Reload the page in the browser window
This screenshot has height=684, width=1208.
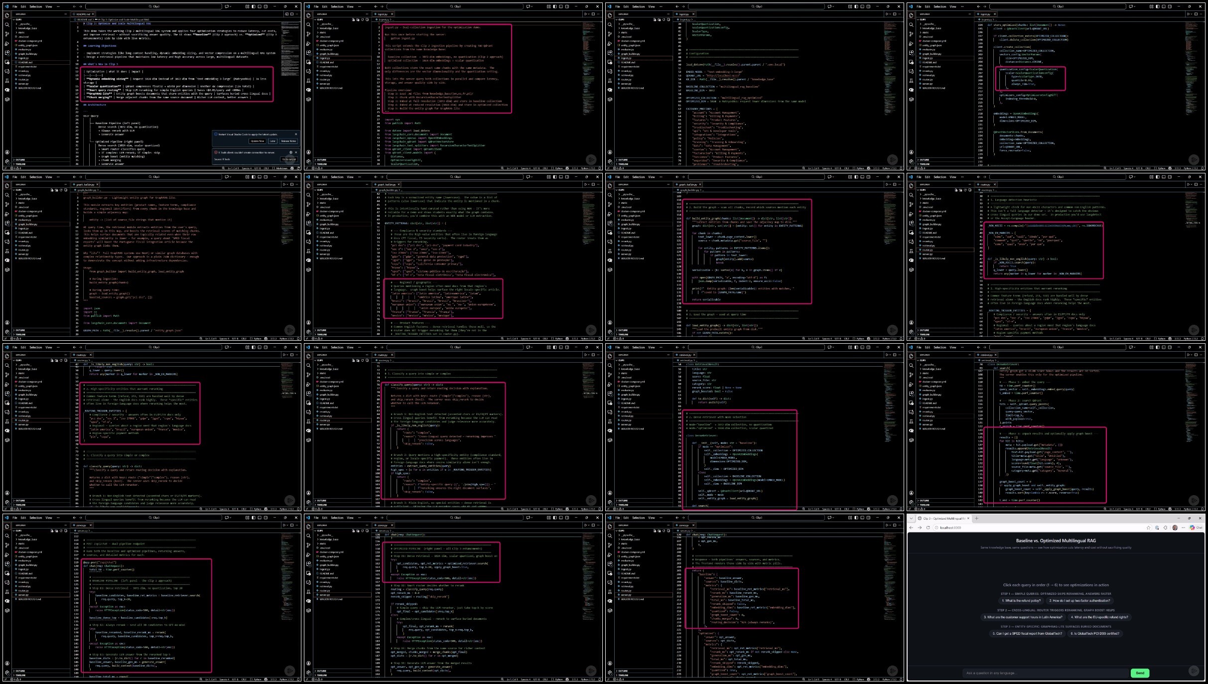click(x=928, y=528)
